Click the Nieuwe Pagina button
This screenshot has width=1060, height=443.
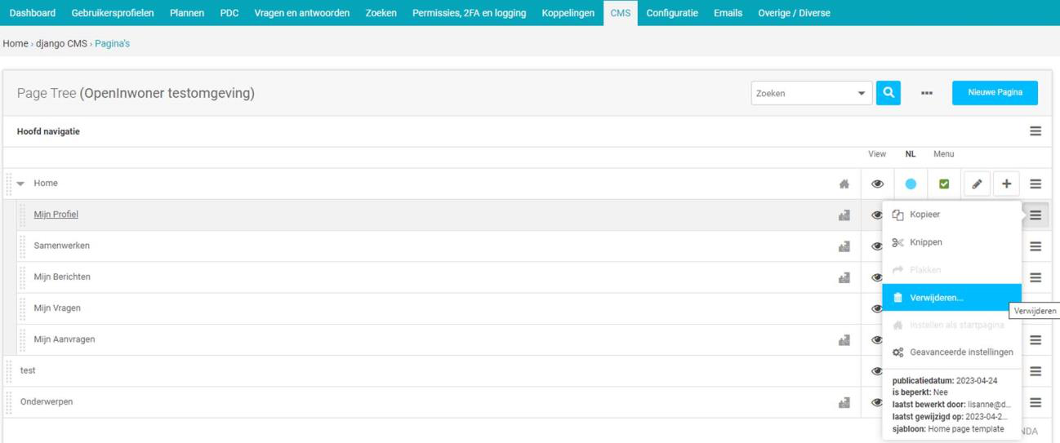(x=995, y=92)
